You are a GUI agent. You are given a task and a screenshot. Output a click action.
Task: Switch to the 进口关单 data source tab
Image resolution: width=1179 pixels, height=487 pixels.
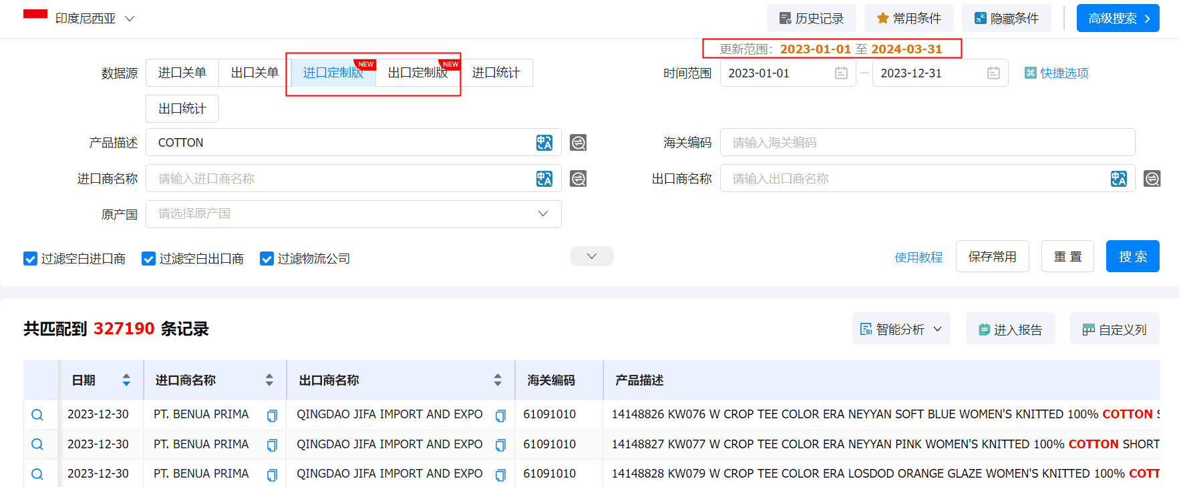(182, 73)
